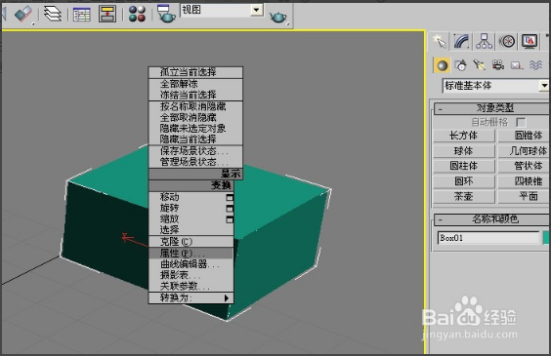
Task: Choose 关联参数 in context menu
Action: pos(191,286)
